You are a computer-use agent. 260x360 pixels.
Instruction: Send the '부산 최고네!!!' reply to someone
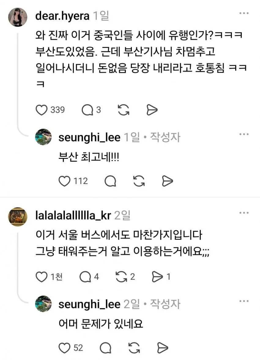coord(167,181)
